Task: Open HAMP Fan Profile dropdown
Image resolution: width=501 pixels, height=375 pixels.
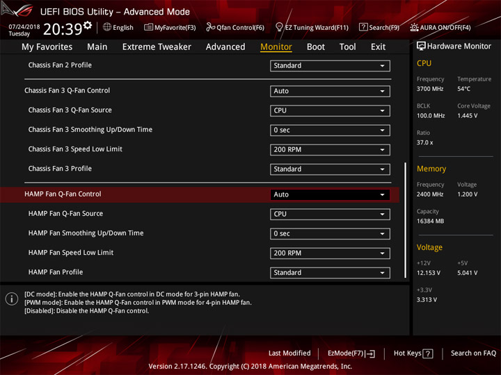Action: coord(330,273)
